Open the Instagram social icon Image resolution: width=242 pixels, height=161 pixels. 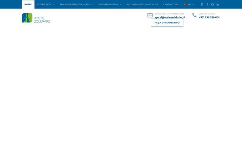[x=202, y=4]
